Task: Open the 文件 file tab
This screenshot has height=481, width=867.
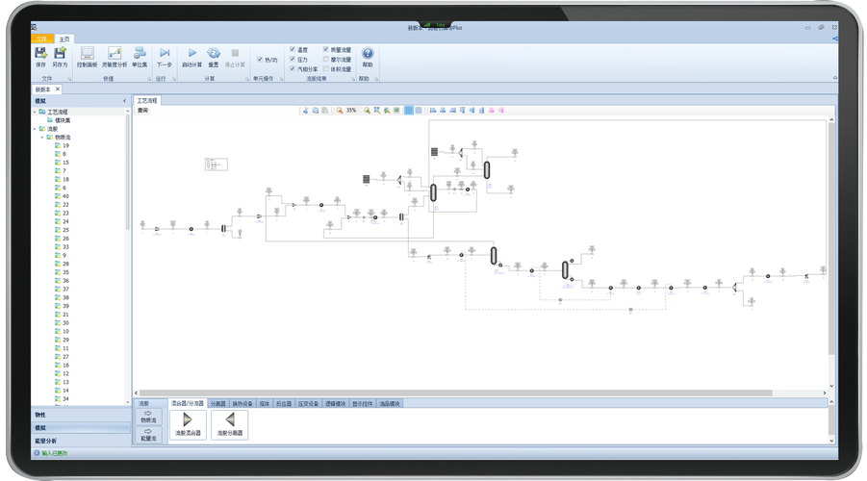Action: [x=41, y=39]
